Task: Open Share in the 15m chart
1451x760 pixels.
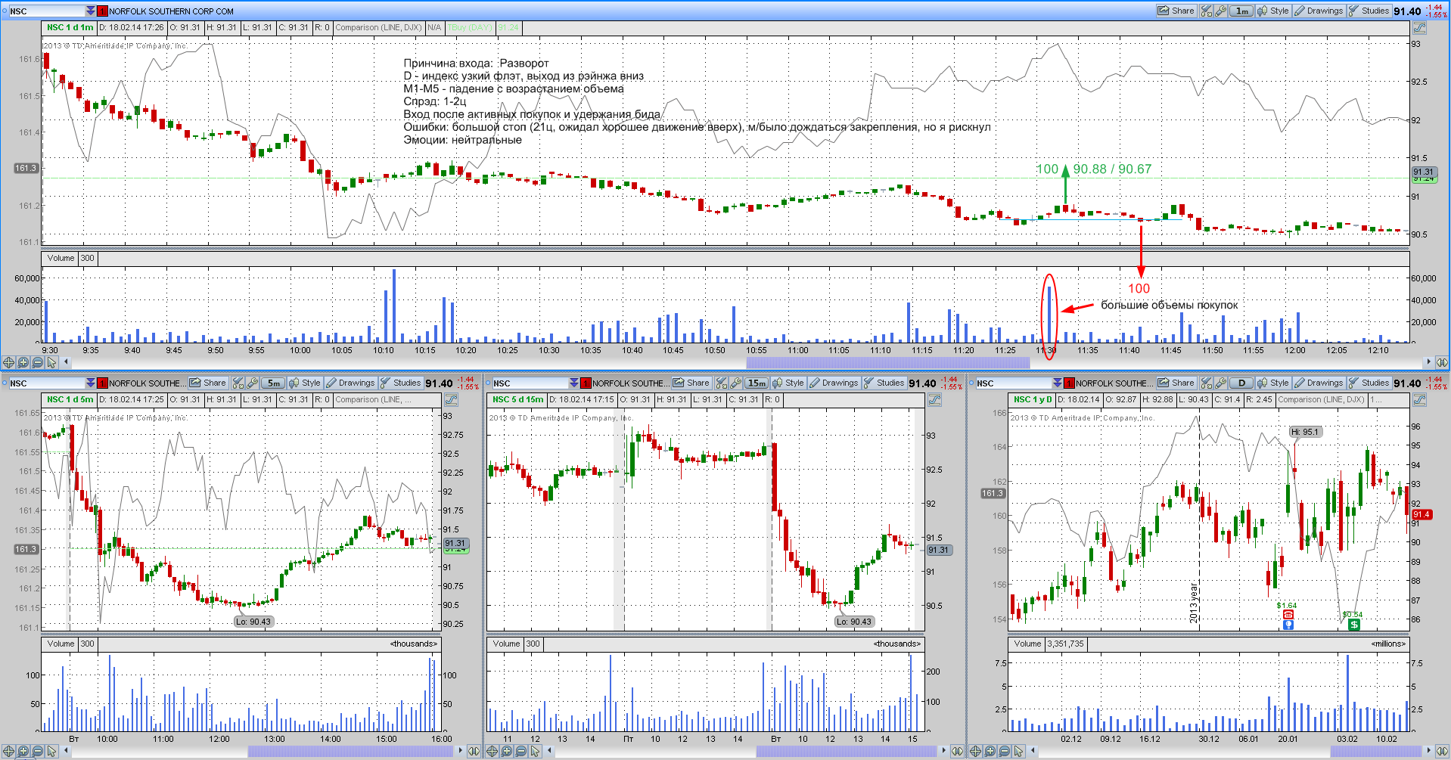Action: click(x=691, y=383)
